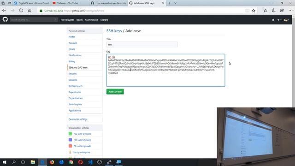Screen dimensions: 295x166
Task: Open the notifications bell in GitHub header
Action: (x=273, y=20)
